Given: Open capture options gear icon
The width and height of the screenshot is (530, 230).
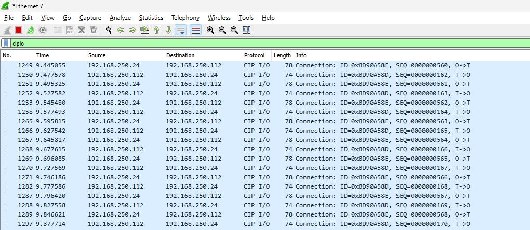Looking at the screenshot, I should tap(43, 30).
